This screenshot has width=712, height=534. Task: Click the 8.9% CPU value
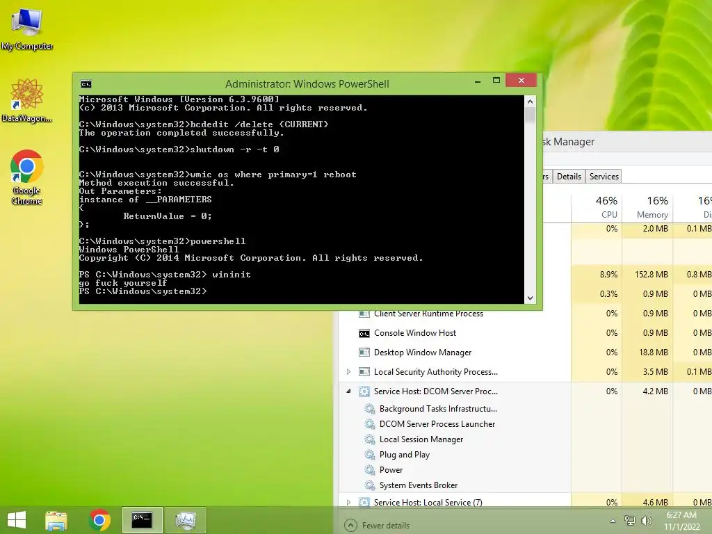click(608, 274)
